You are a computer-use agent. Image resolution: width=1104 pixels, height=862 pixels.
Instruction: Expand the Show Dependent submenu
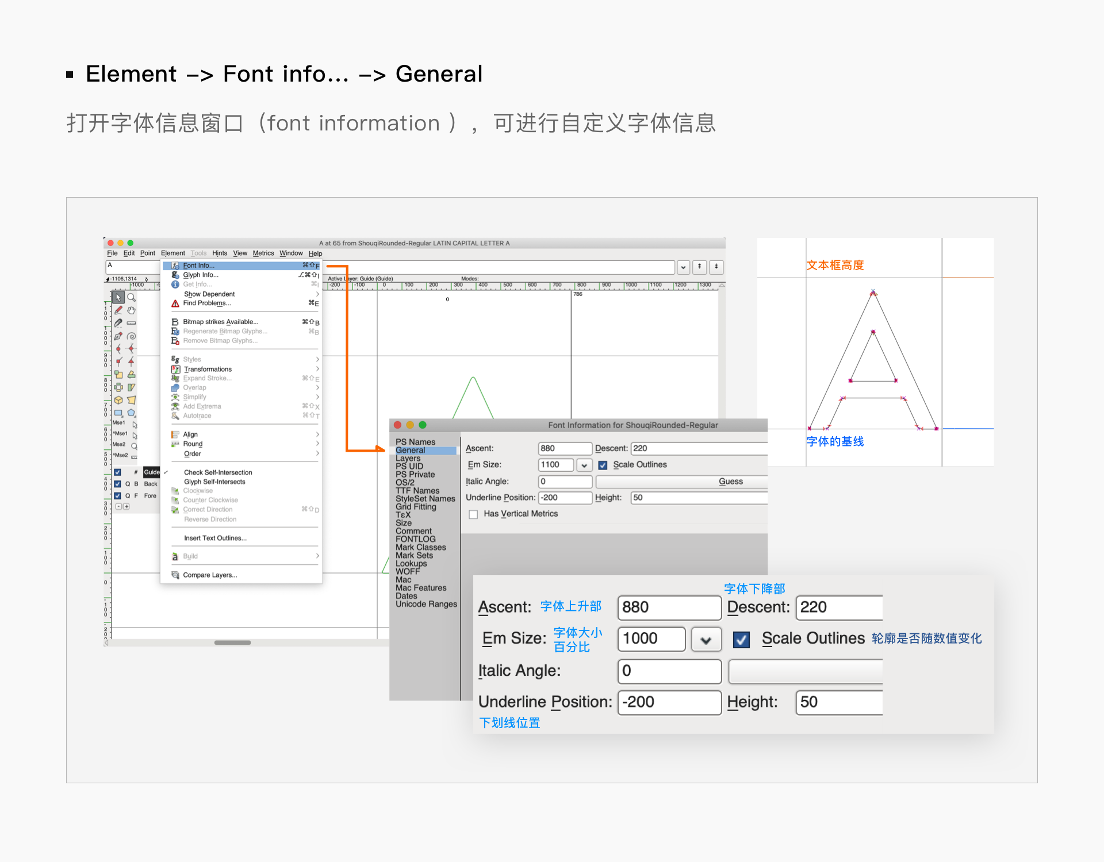click(x=241, y=294)
